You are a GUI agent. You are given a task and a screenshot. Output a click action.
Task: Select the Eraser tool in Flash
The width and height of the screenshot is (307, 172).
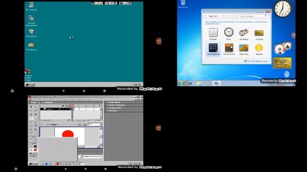coord(35,133)
